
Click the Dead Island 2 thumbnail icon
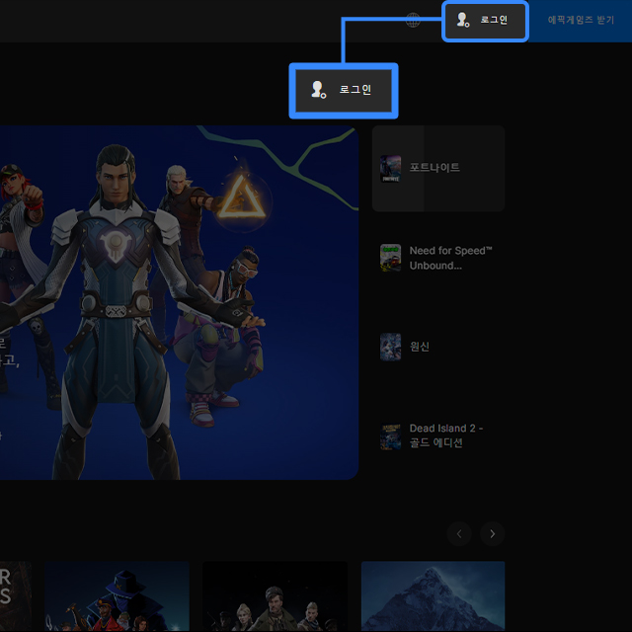(391, 436)
